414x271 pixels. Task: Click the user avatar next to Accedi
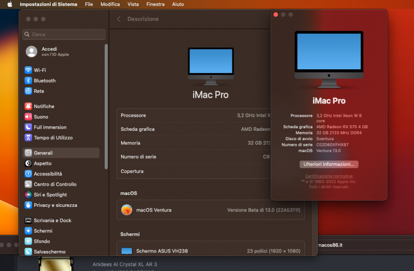[x=32, y=51]
